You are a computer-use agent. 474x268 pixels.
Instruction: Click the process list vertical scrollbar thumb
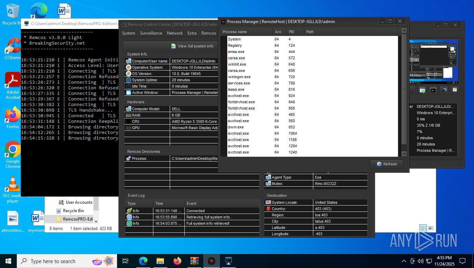[x=404, y=89]
